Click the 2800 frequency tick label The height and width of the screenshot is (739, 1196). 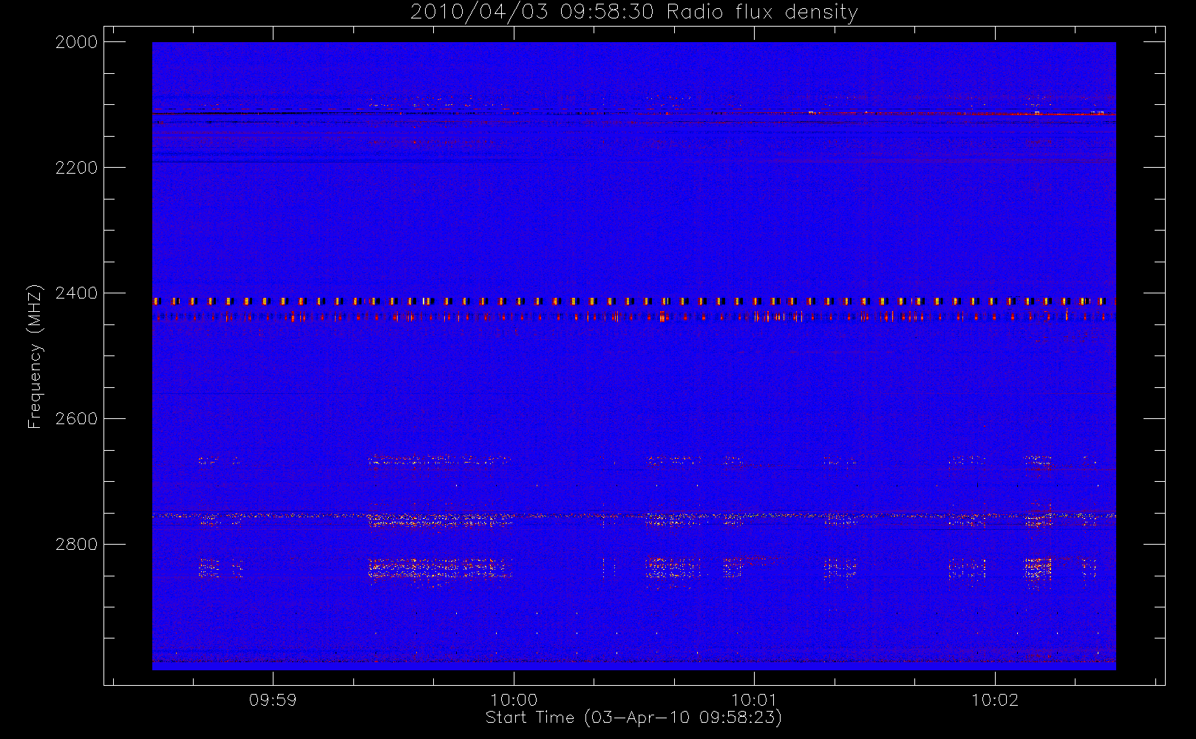click(x=77, y=545)
